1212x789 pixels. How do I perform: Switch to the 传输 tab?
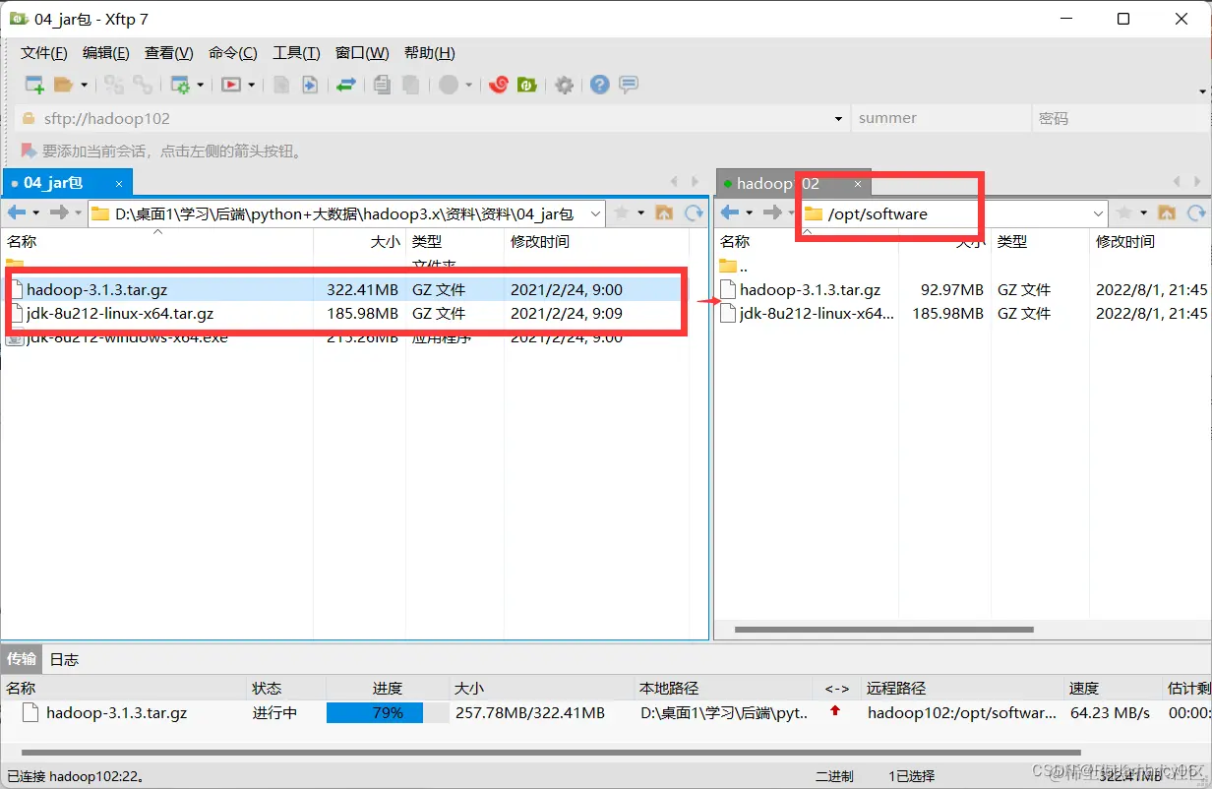click(22, 658)
